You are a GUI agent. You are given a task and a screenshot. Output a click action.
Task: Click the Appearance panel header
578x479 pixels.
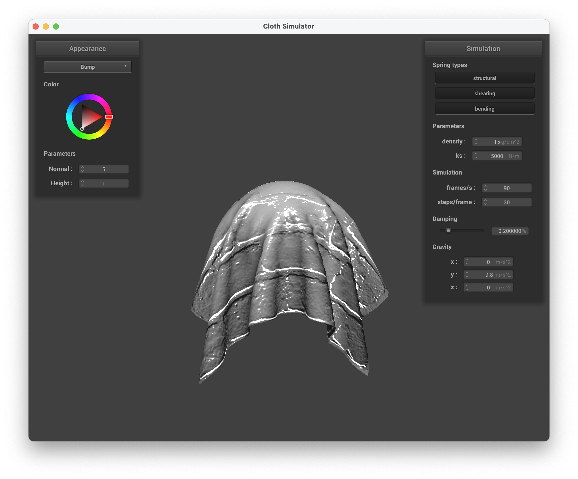click(88, 48)
